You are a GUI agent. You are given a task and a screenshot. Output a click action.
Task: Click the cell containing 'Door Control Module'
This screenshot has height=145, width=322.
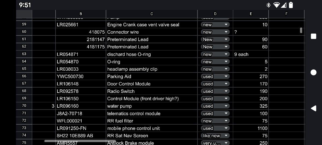point(152,84)
